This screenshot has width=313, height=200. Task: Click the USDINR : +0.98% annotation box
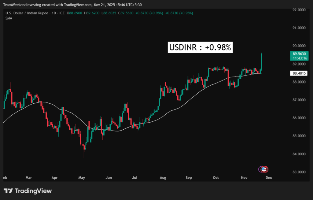(201, 48)
